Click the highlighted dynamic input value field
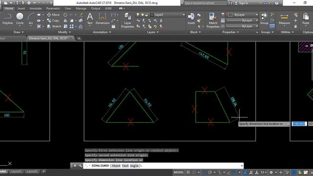The height and width of the screenshot is (176, 313). (299, 124)
